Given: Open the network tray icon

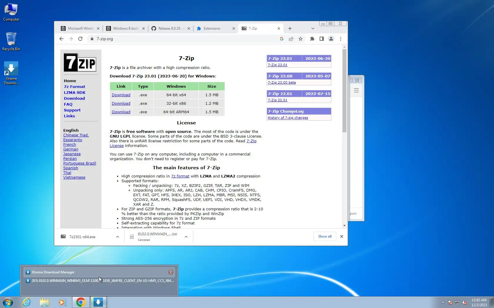Looking at the screenshot, I should [x=457, y=302].
